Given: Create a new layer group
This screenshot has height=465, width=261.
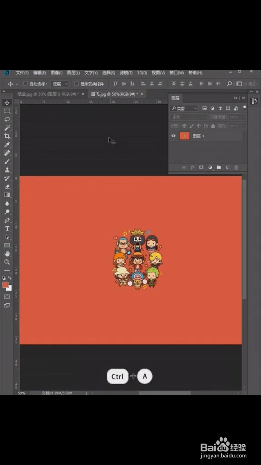Looking at the screenshot, I should point(219,167).
